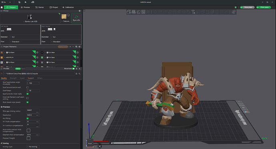Open the File menu dropdown arrow
Viewport: 276px width, 149px height.
10,2
